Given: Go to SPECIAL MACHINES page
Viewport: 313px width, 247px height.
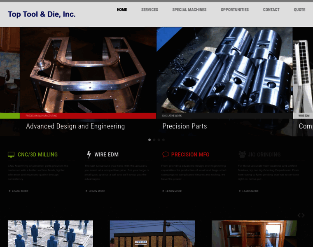Looking at the screenshot, I should [x=189, y=9].
